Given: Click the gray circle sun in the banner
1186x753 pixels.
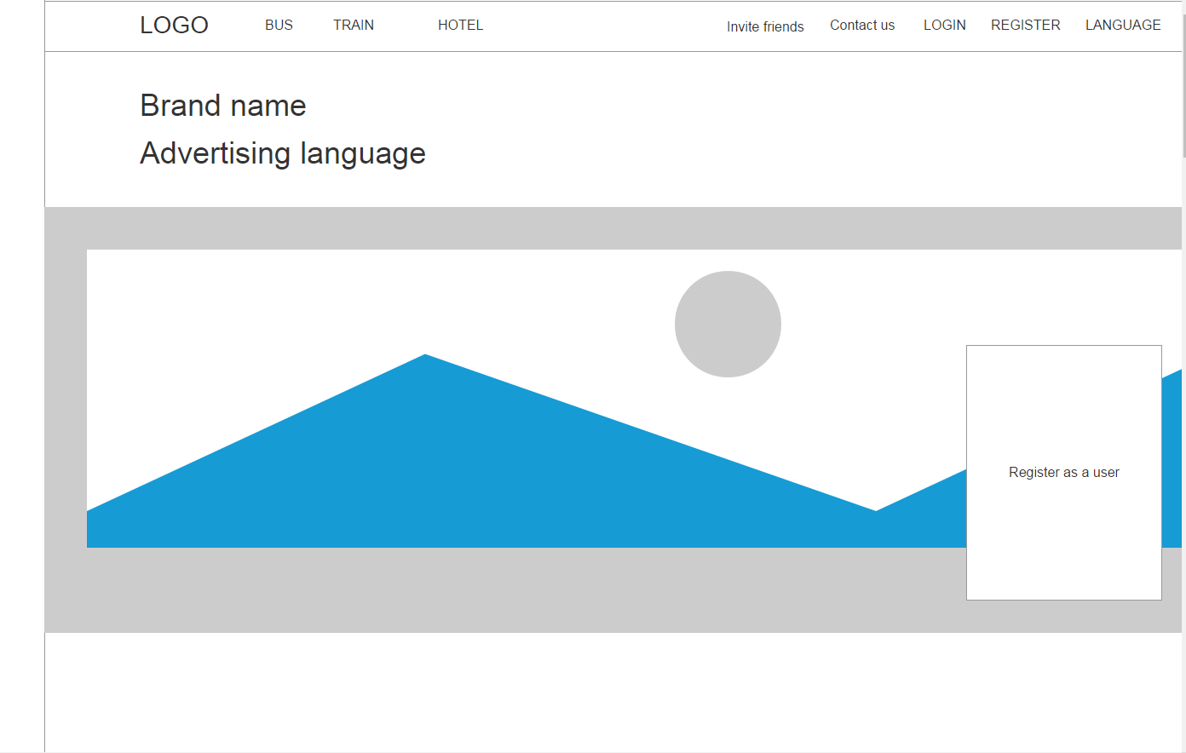Looking at the screenshot, I should (728, 324).
